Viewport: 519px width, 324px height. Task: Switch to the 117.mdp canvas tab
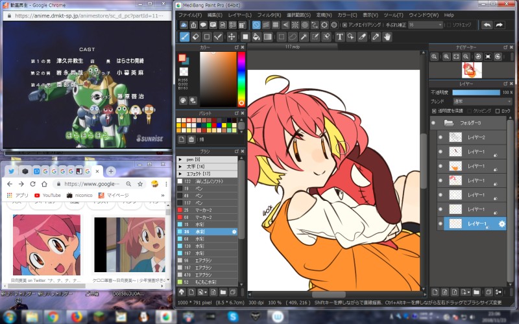tap(293, 47)
